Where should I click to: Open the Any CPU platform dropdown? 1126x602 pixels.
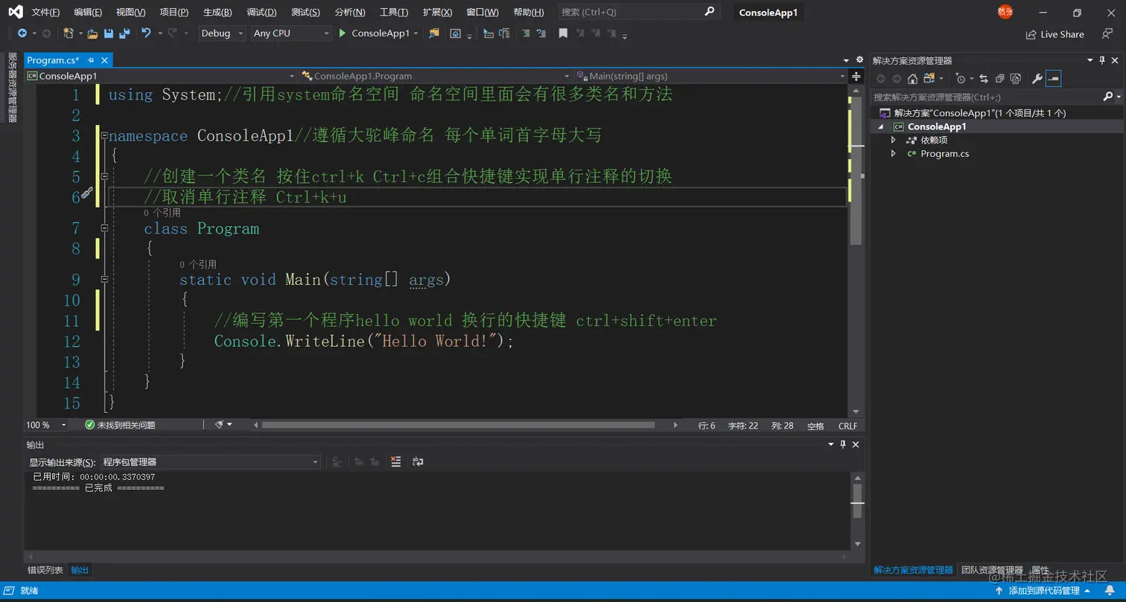[x=290, y=33]
